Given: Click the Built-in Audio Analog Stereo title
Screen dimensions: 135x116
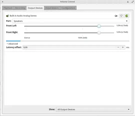Looking at the screenshot, I should click(x=23, y=16).
